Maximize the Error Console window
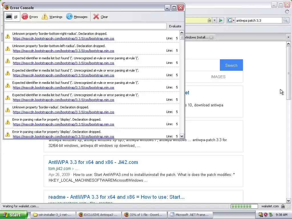This screenshot has height=219, width=292. [174, 8]
